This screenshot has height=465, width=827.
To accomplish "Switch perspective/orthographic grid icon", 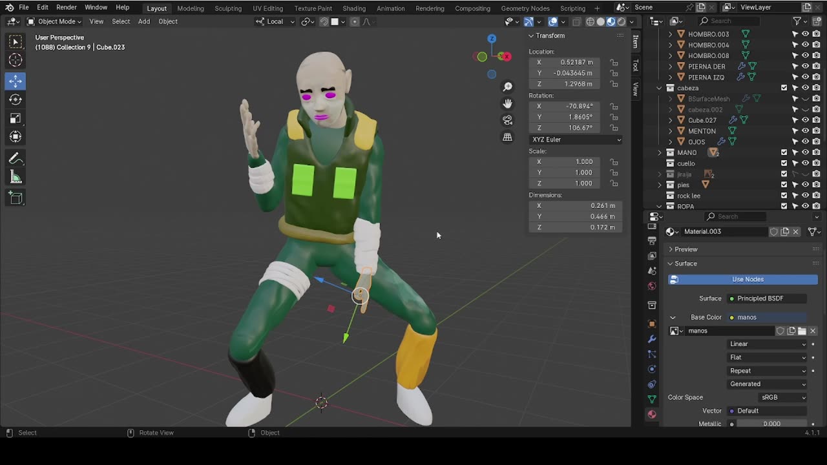I will (508, 137).
